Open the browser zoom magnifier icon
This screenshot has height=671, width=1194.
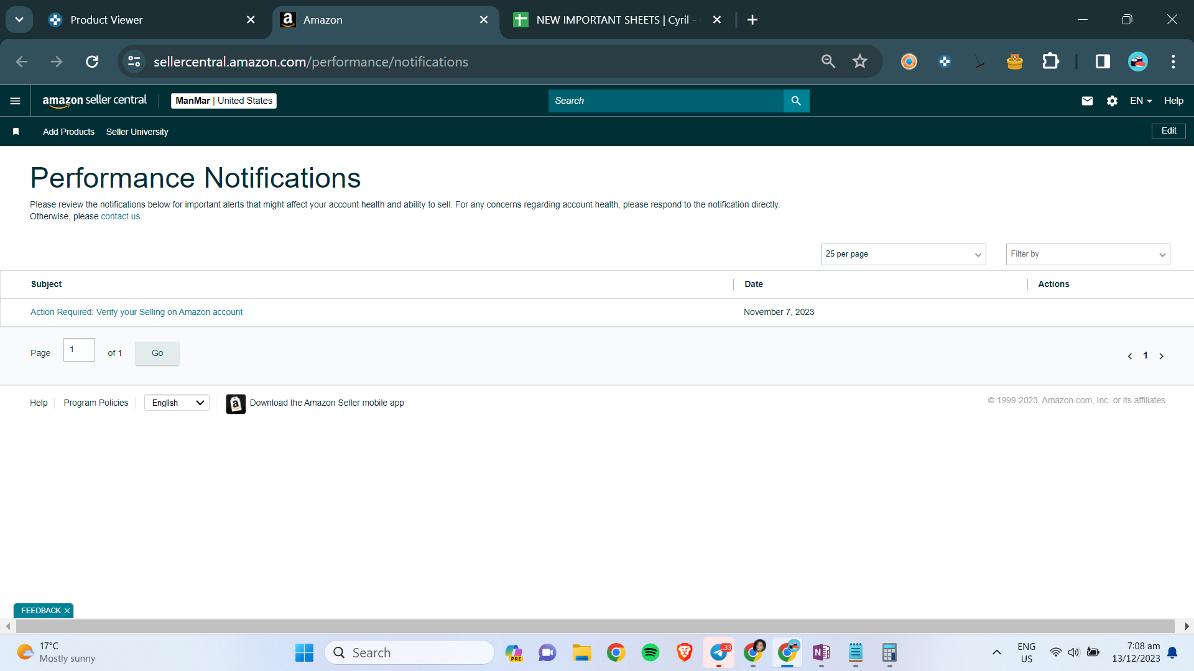coord(828,62)
